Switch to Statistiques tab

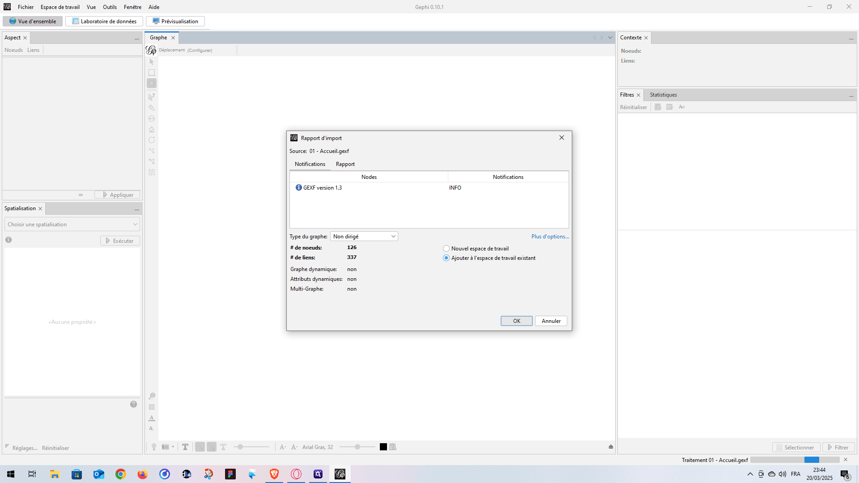[663, 95]
